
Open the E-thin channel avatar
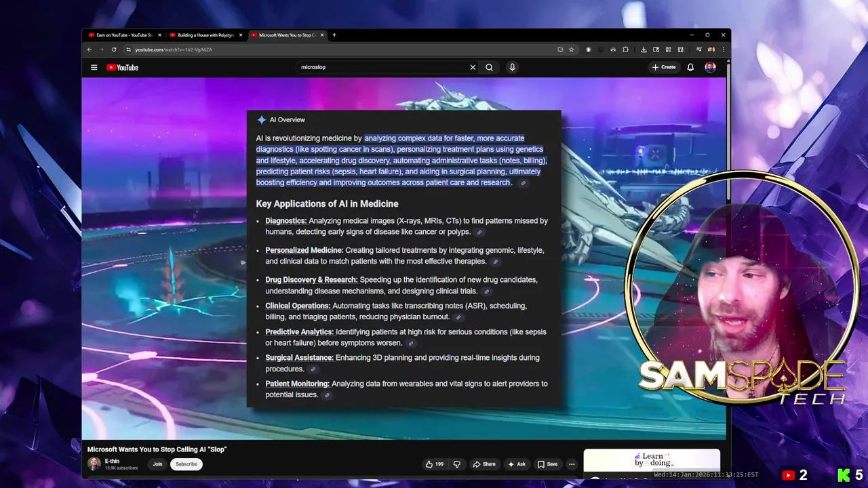[x=94, y=464]
